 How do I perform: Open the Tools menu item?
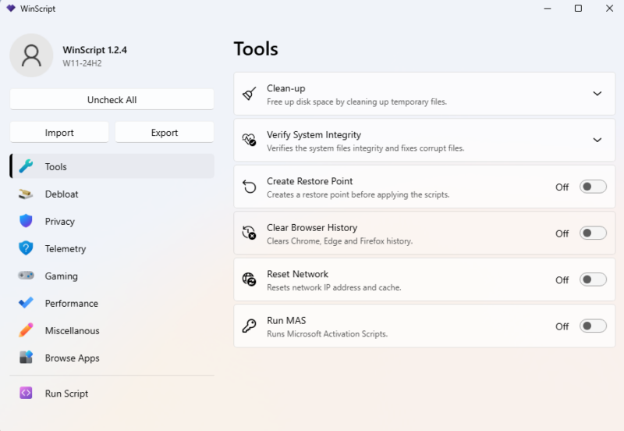(56, 166)
